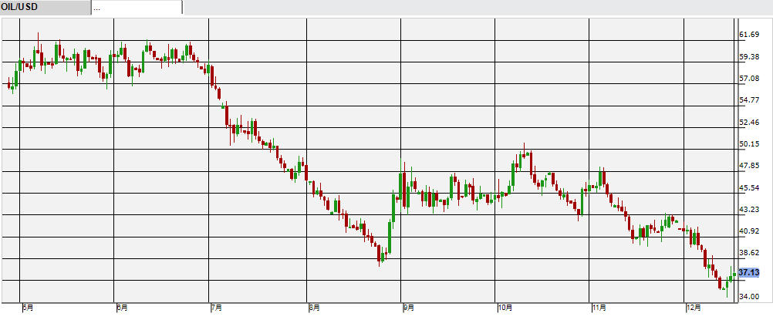773x320 pixels.
Task: Click the 7月 date axis label
Action: 217,308
